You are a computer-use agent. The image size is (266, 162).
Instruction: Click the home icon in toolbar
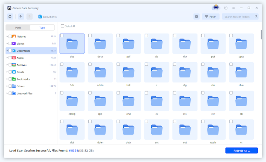pyautogui.click(x=10, y=16)
